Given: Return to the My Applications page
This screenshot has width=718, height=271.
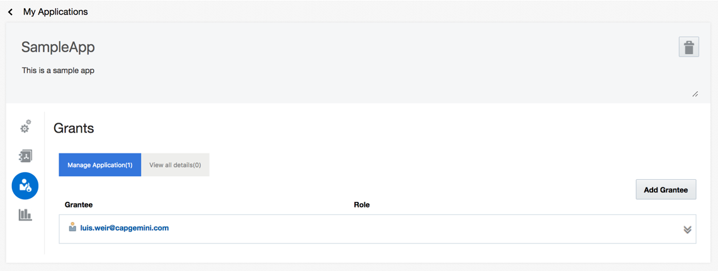Looking at the screenshot, I should (55, 13).
